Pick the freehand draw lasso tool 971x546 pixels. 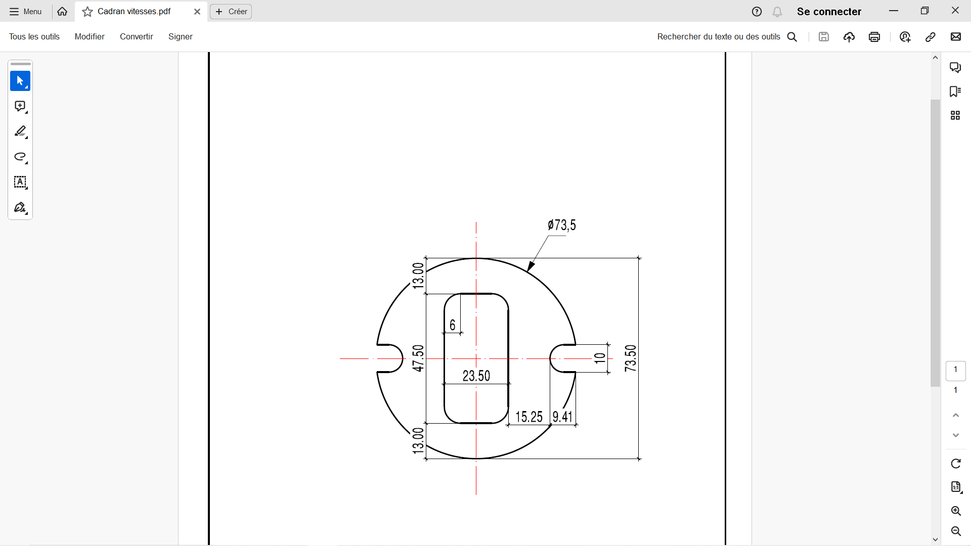point(20,157)
